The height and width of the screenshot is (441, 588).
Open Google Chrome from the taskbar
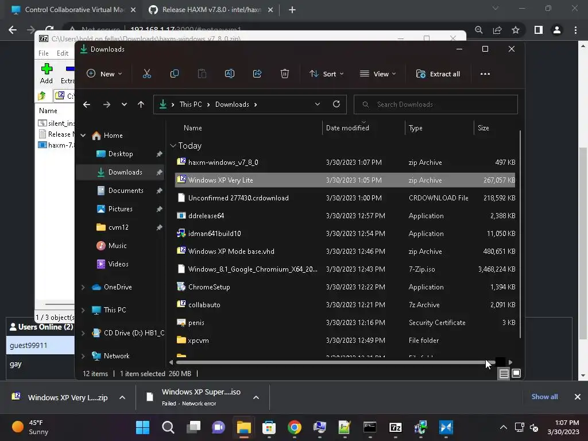point(295,427)
